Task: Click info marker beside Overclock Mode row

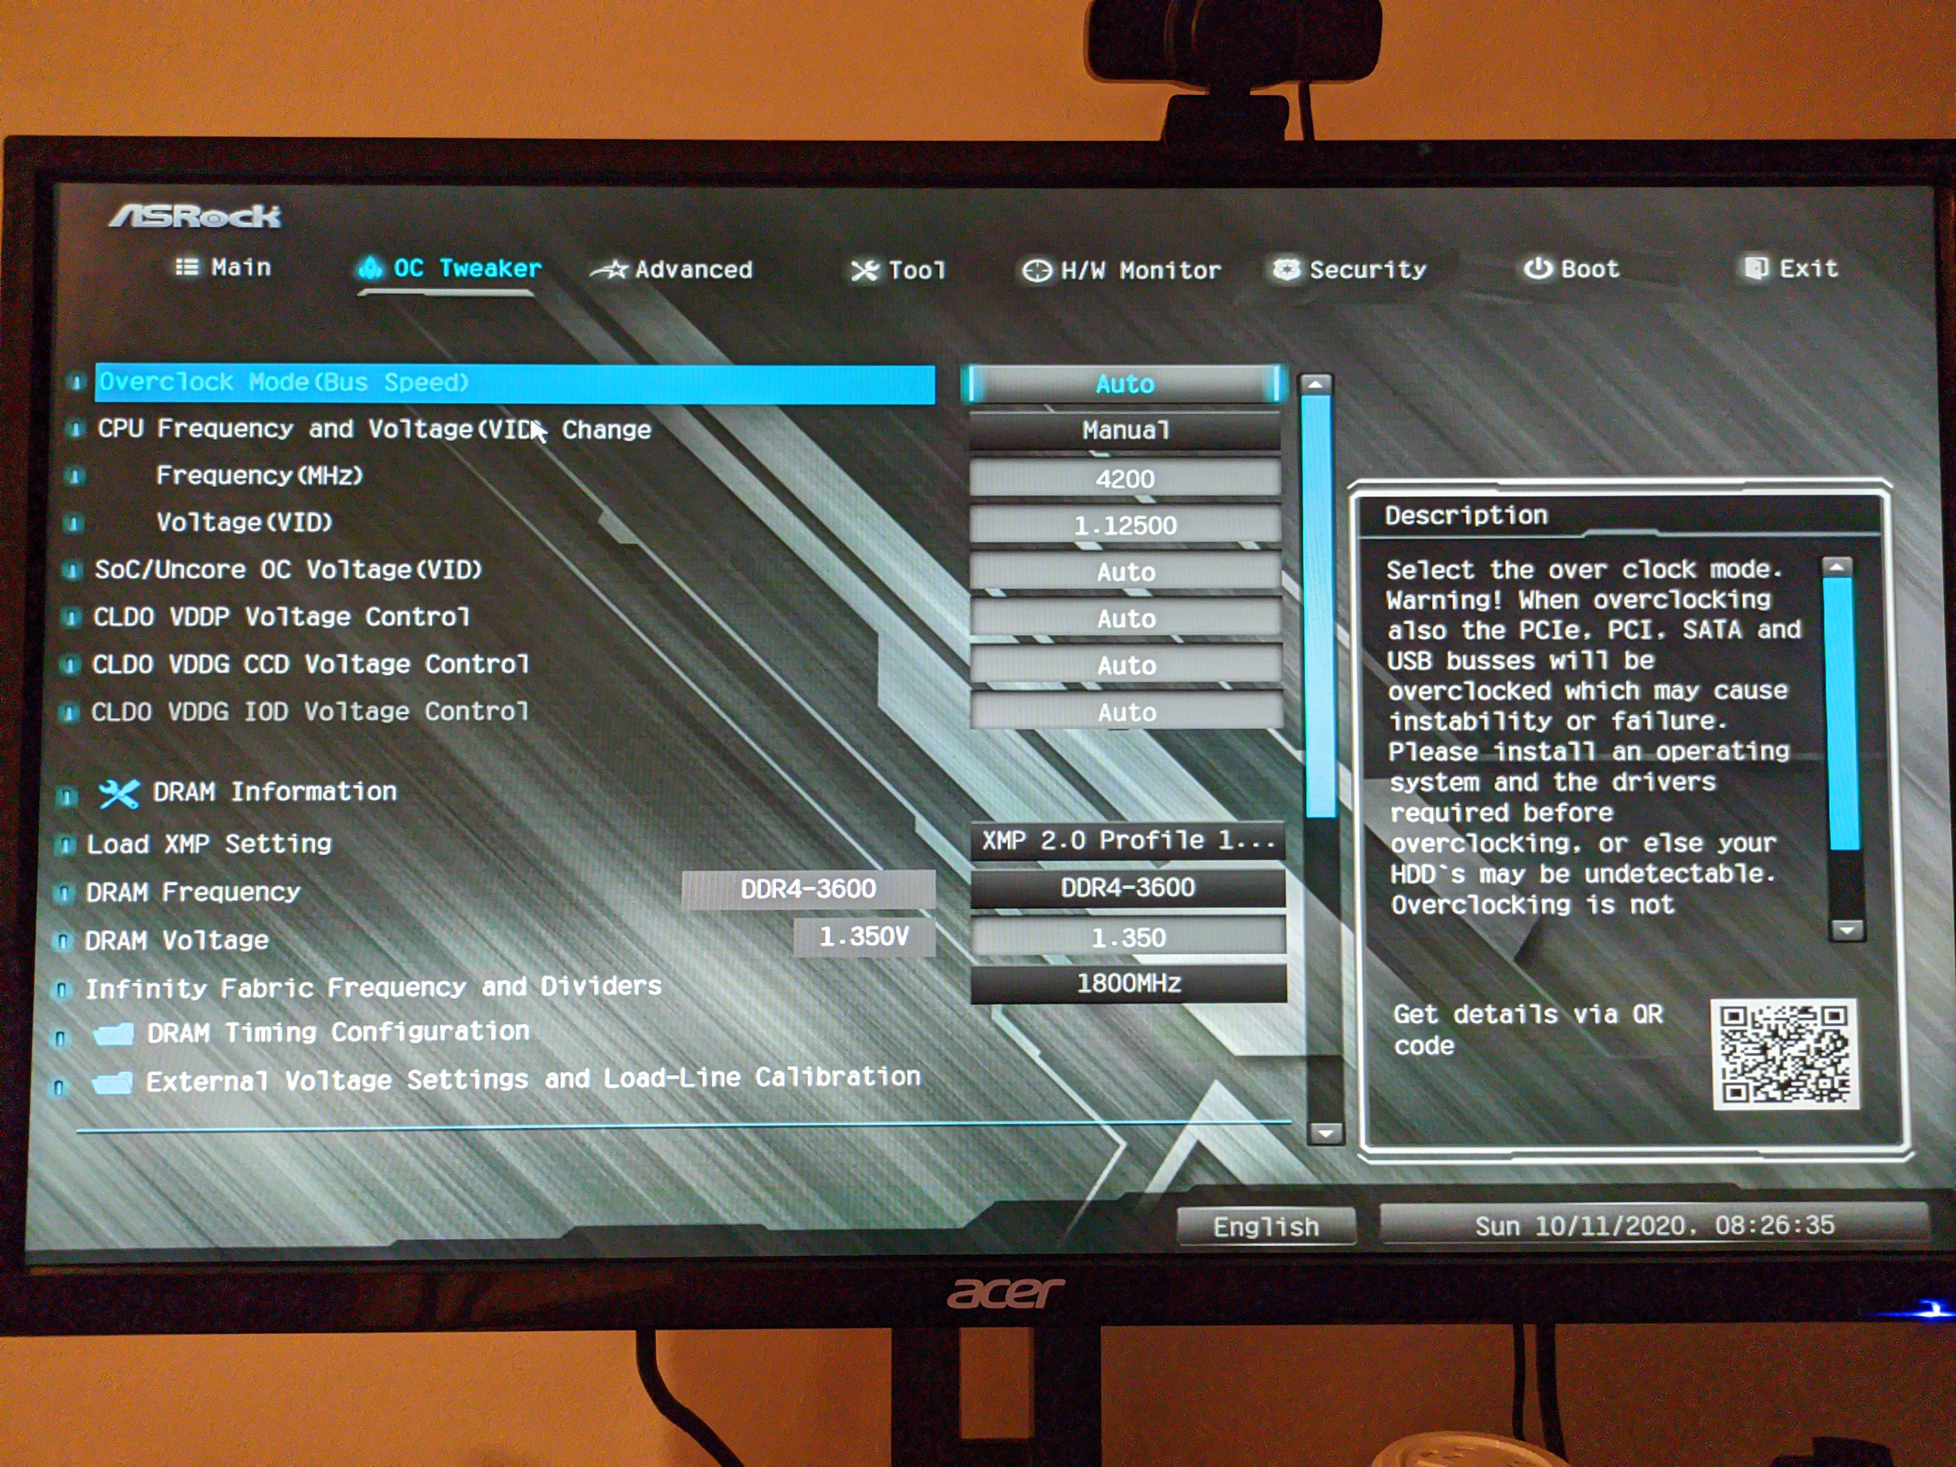Action: click(x=76, y=382)
